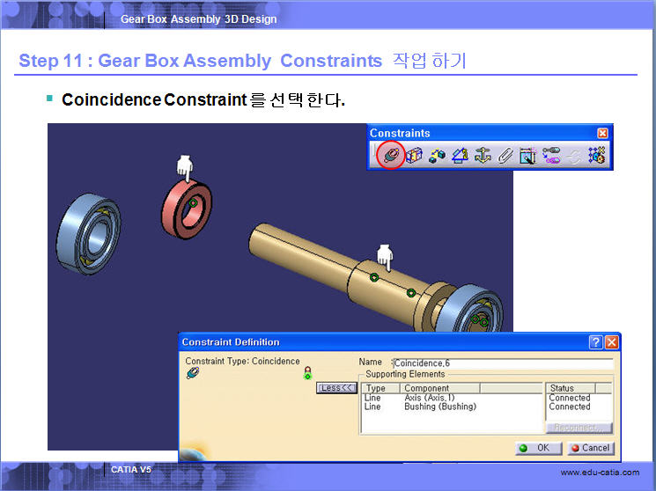
Task: Select the Quick Constraint tool
Action: [527, 156]
